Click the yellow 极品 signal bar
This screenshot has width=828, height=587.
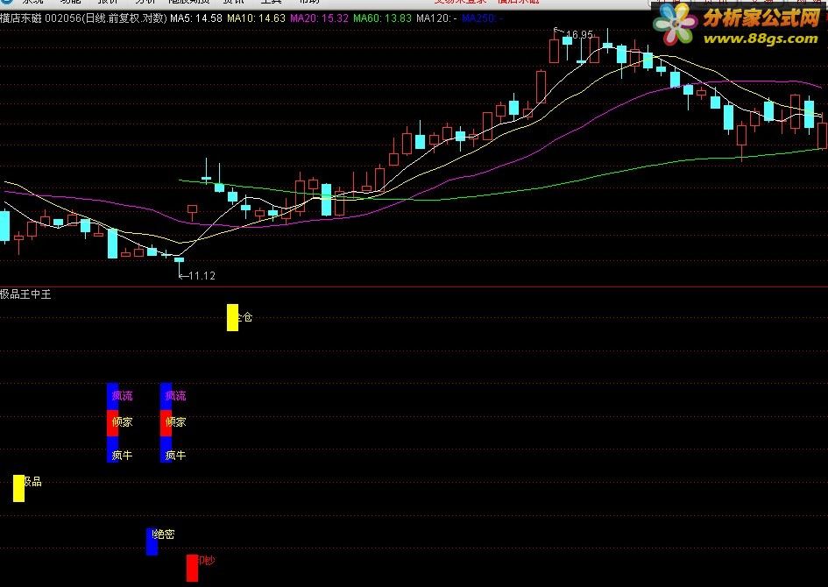click(x=18, y=488)
